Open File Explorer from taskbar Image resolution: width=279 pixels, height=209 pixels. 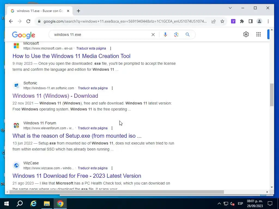[47, 204]
